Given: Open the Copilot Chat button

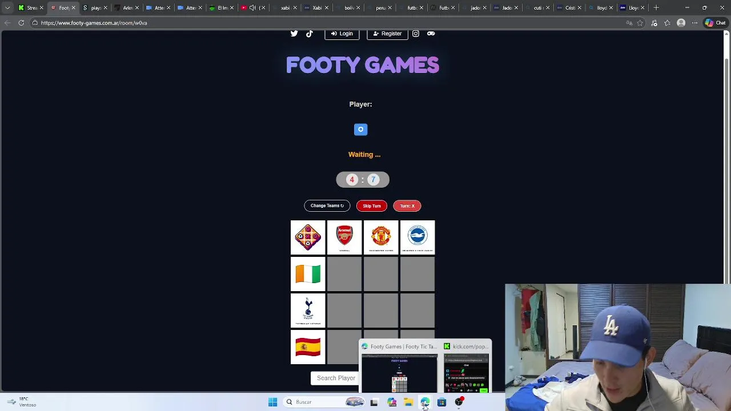Looking at the screenshot, I should [715, 23].
